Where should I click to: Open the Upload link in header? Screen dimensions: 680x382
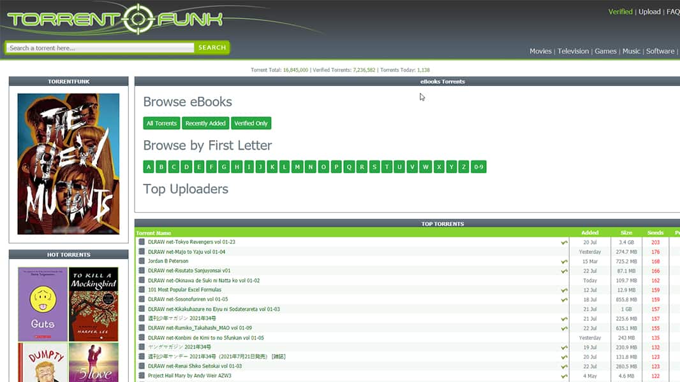pyautogui.click(x=649, y=11)
